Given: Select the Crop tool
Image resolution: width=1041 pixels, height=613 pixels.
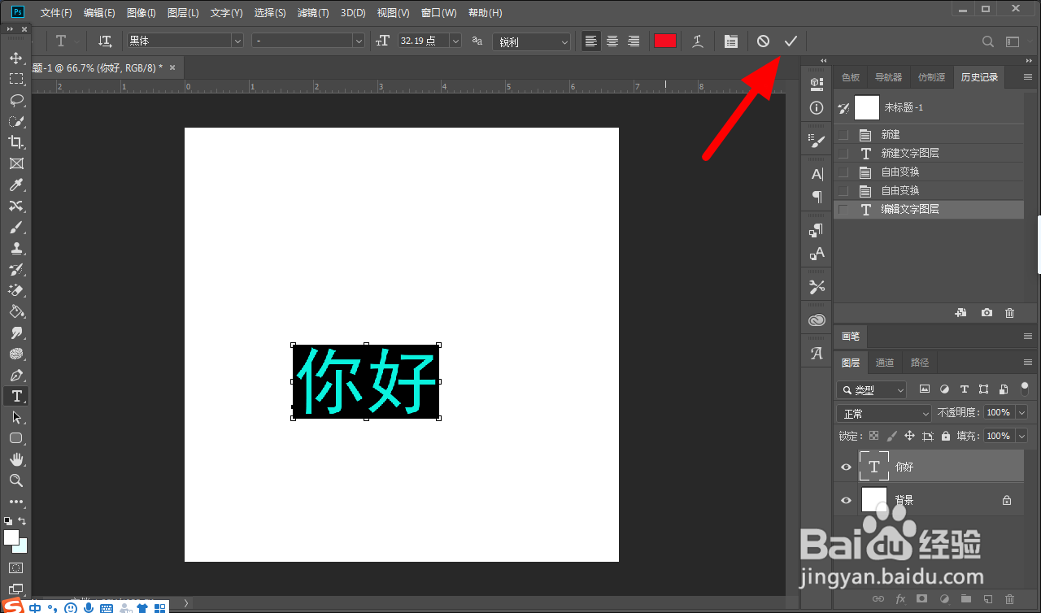Looking at the screenshot, I should pyautogui.click(x=15, y=142).
